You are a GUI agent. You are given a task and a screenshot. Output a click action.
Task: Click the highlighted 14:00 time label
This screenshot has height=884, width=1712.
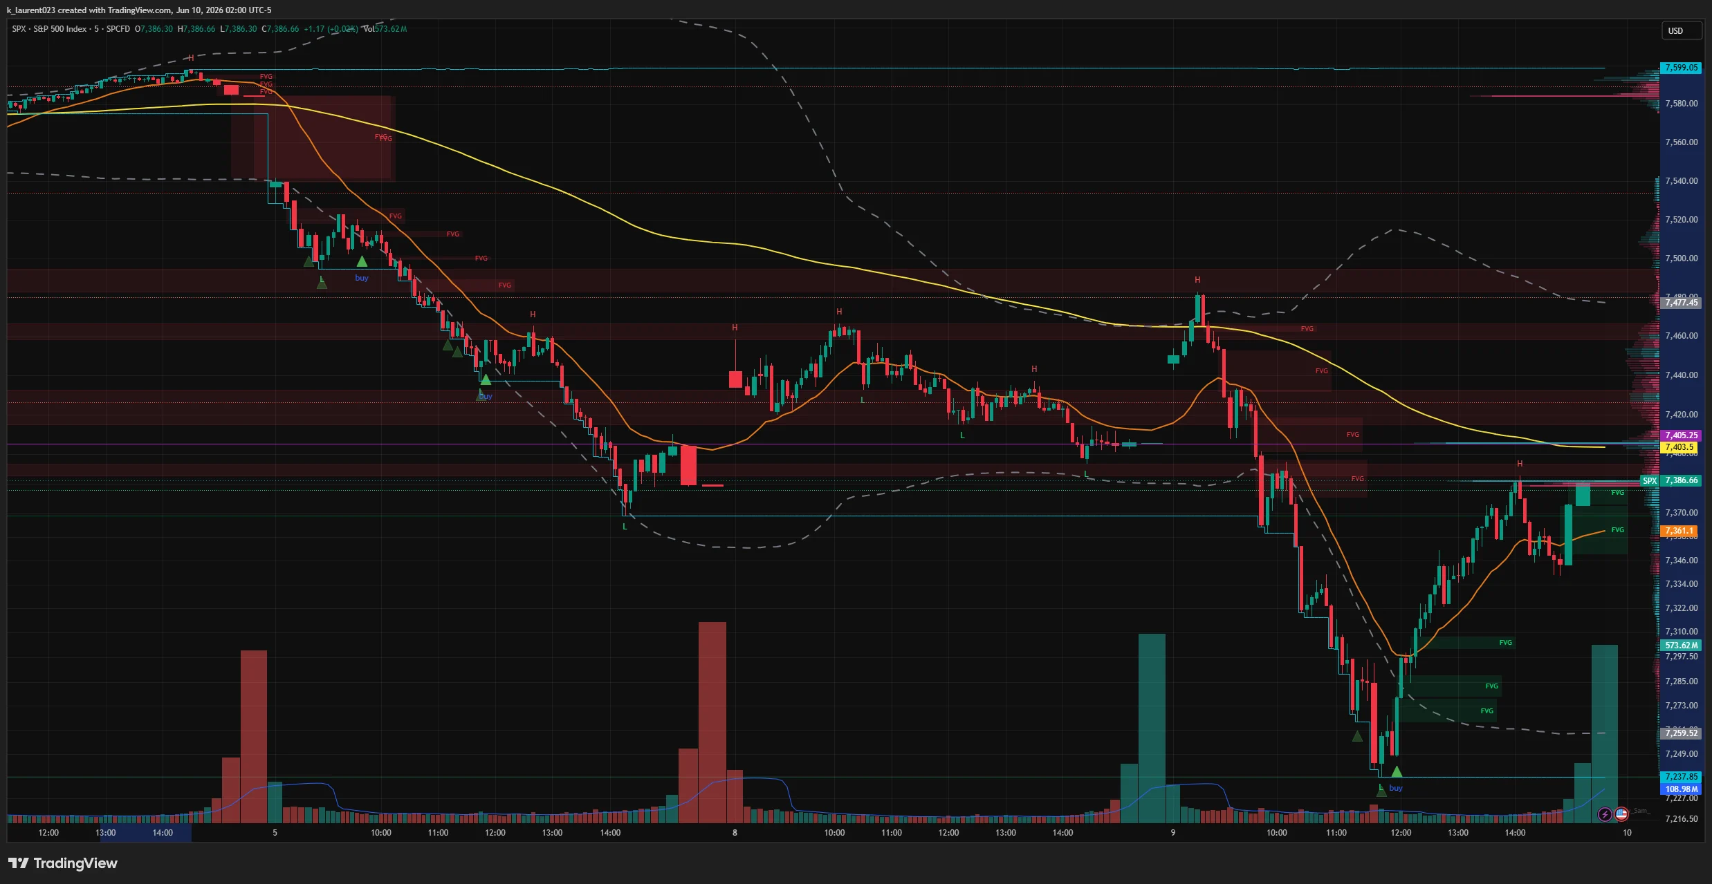[163, 833]
